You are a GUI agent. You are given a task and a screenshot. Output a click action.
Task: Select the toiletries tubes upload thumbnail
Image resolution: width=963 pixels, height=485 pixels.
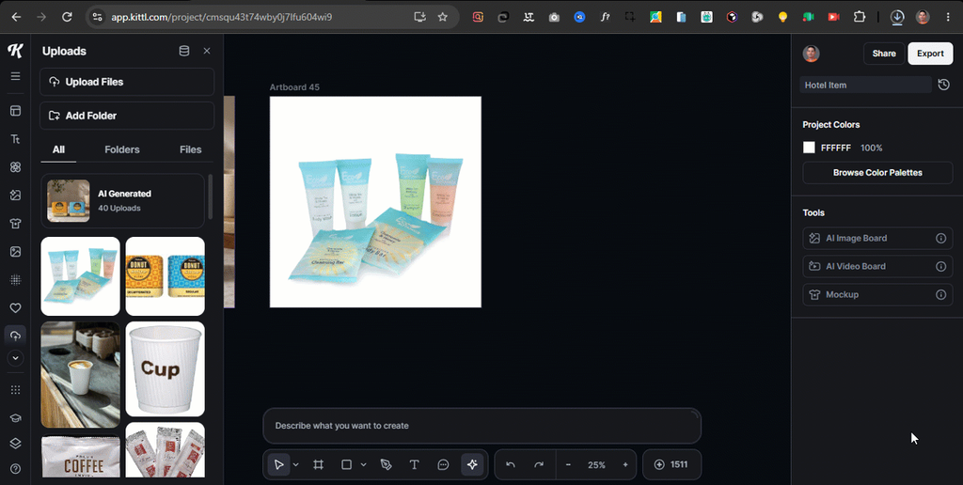pyautogui.click(x=81, y=276)
